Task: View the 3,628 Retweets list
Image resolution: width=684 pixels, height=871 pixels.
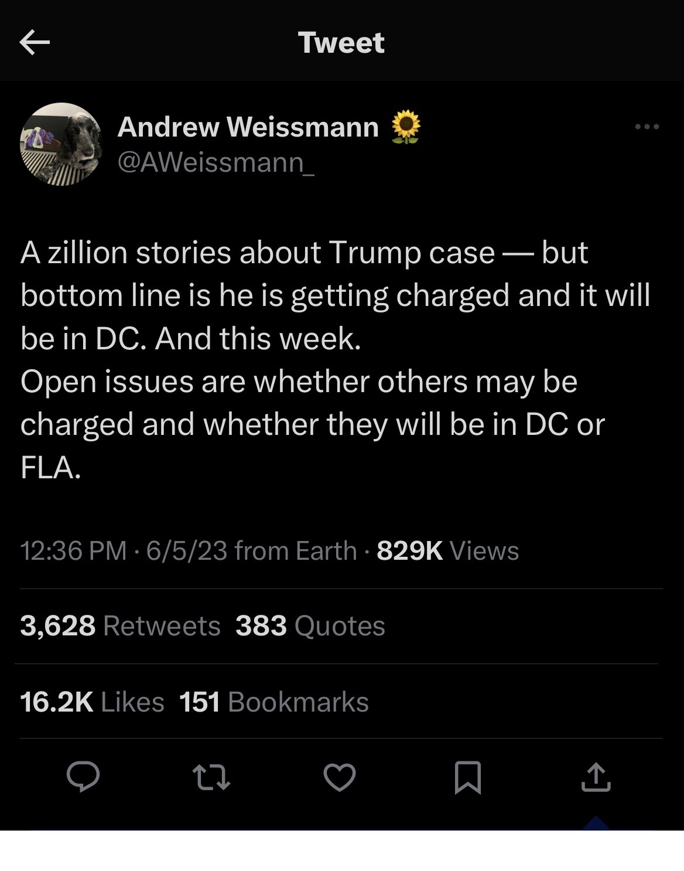Action: [x=120, y=625]
